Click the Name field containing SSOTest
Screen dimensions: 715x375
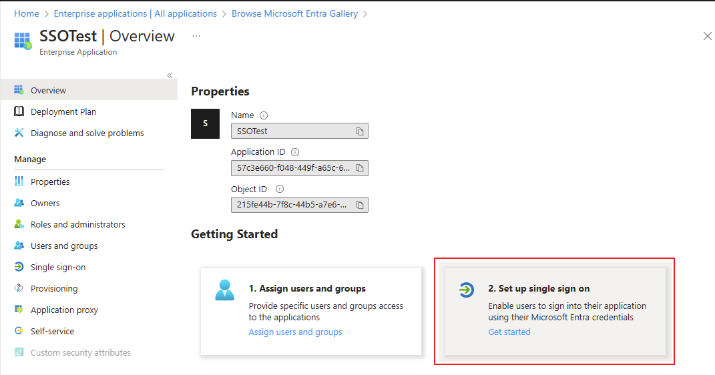click(x=300, y=131)
